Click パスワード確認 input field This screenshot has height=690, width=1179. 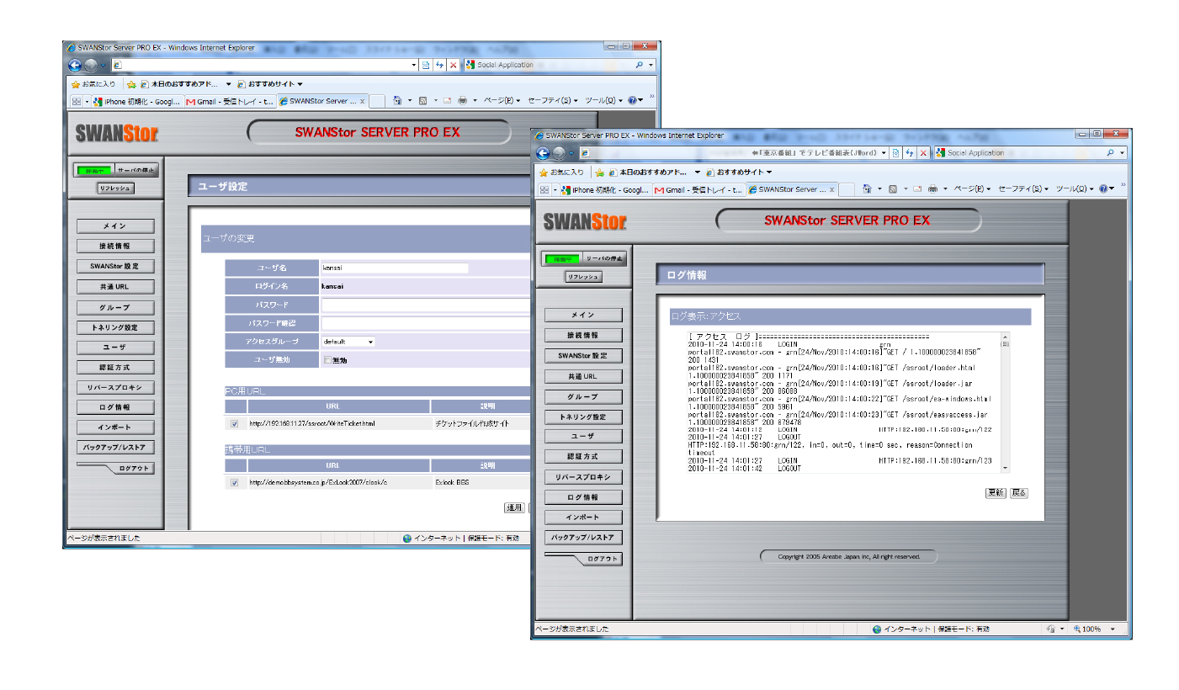[x=426, y=323]
